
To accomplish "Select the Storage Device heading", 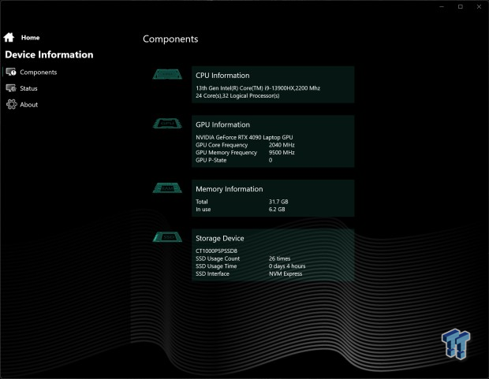I will 220,239.
